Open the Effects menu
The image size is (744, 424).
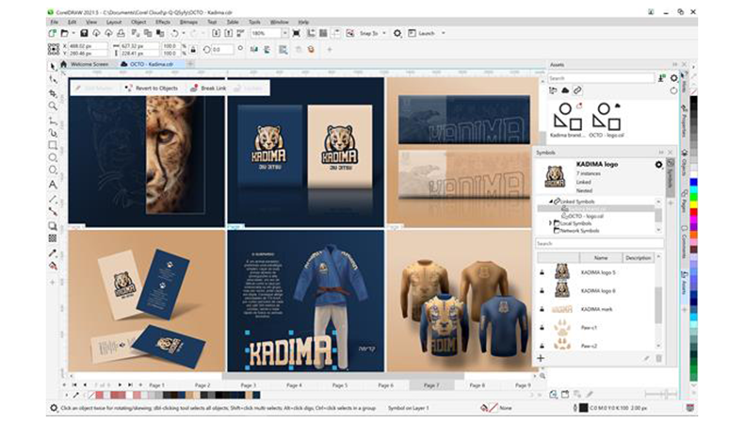pyautogui.click(x=163, y=23)
